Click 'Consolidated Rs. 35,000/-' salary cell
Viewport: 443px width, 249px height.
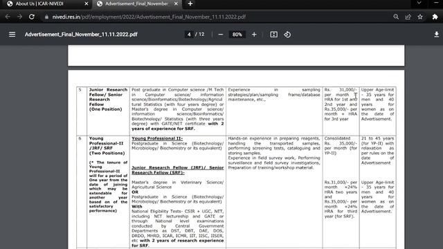(341, 146)
